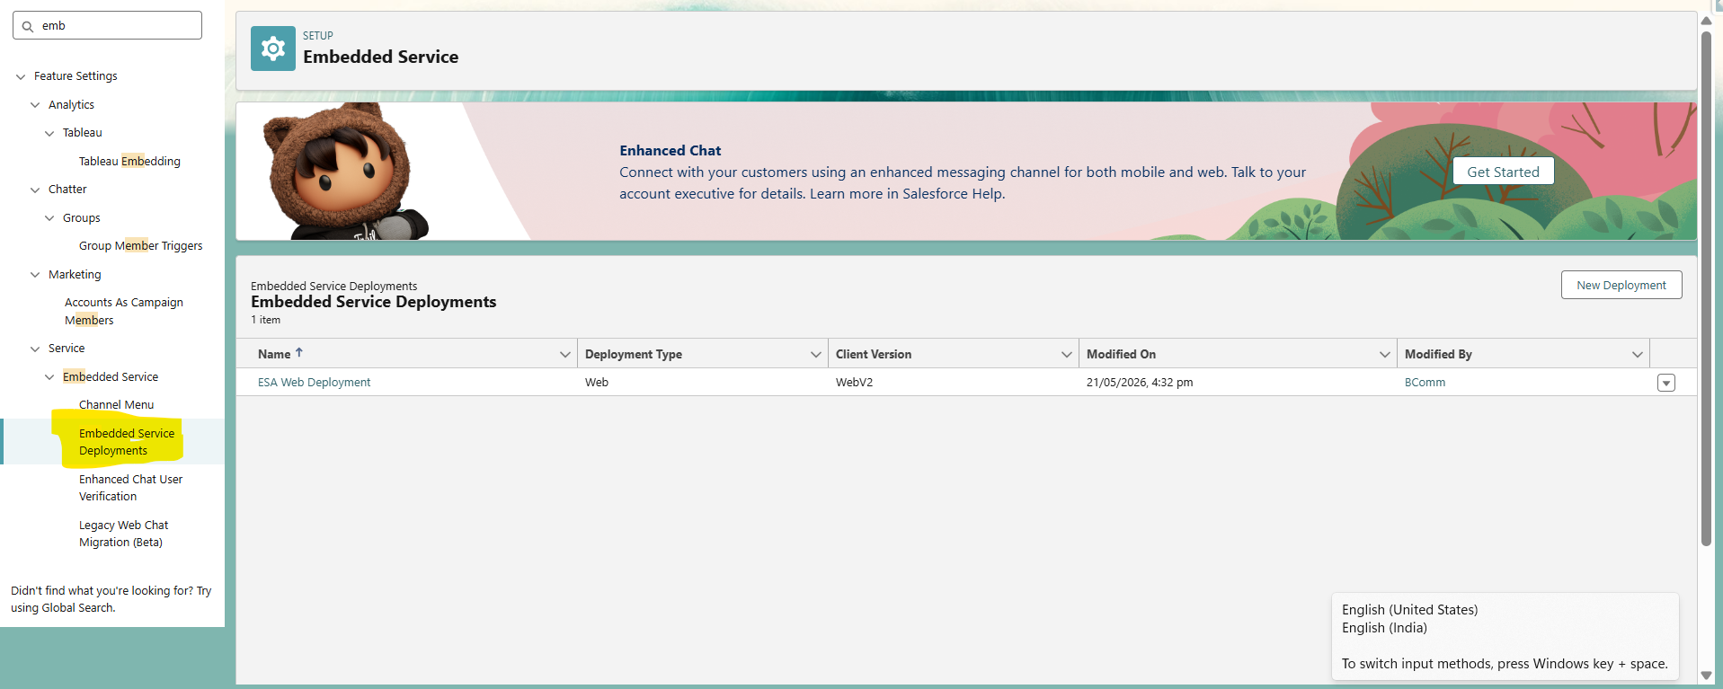Click the '1 item' count text

click(x=265, y=320)
